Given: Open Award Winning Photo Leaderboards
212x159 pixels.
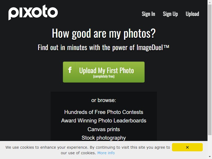Looking at the screenshot, I should [x=104, y=121].
